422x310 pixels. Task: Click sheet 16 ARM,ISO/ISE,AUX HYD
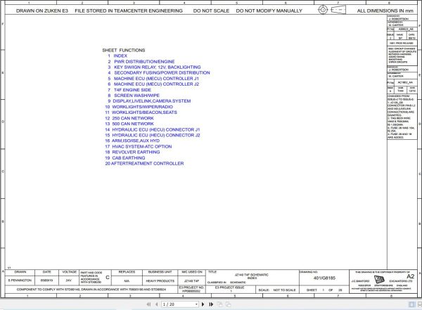[x=132, y=141]
